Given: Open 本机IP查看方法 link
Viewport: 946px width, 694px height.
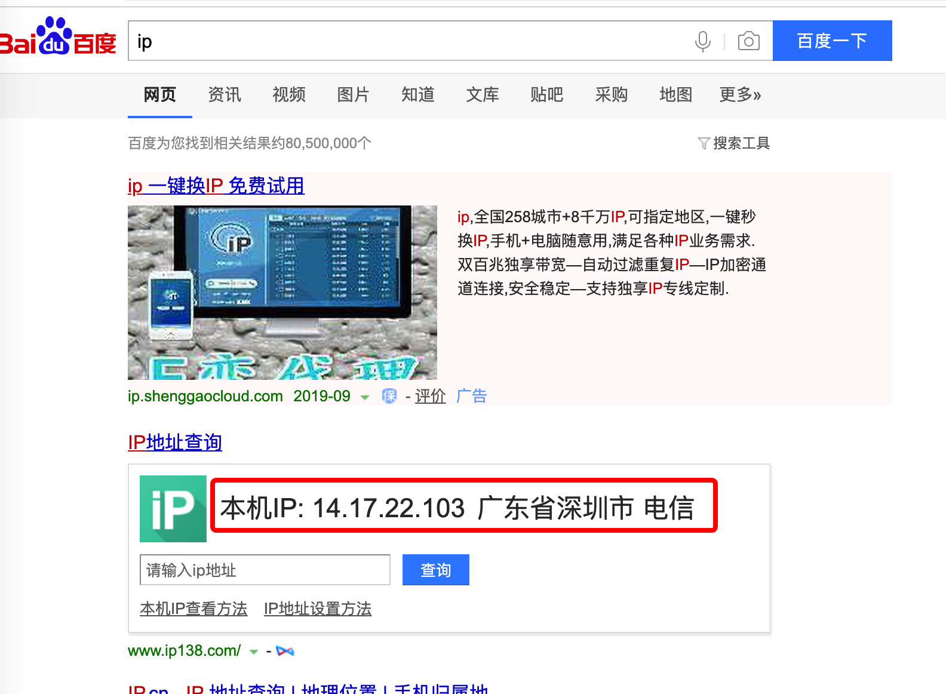Looking at the screenshot, I should pos(193,609).
